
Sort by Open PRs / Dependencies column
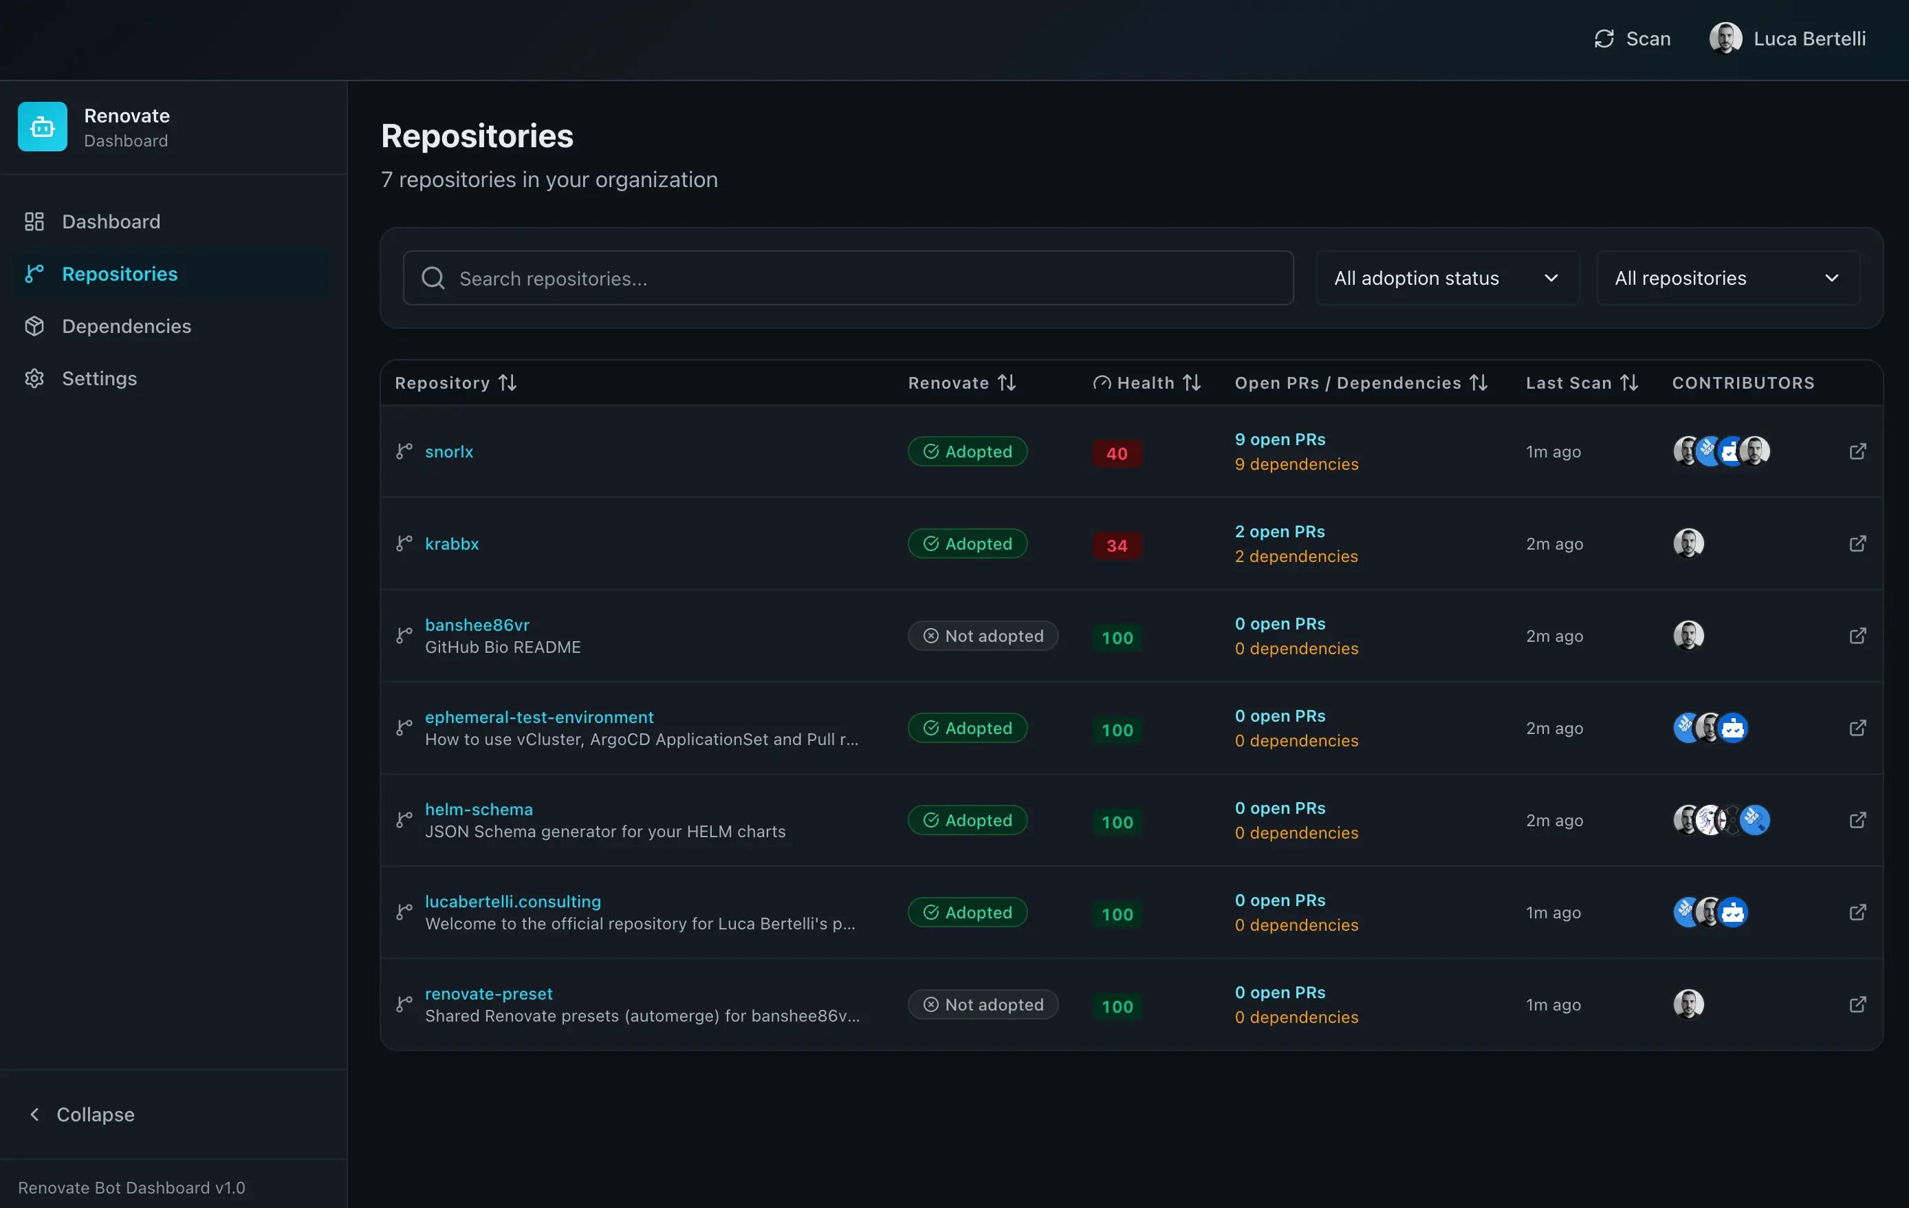point(1361,383)
